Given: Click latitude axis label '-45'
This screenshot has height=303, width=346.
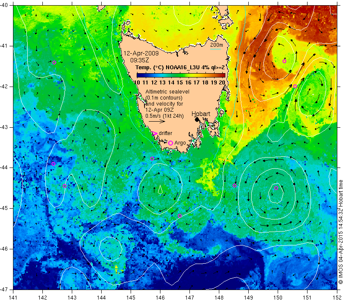Looking at the screenshot, I should 4,208.
